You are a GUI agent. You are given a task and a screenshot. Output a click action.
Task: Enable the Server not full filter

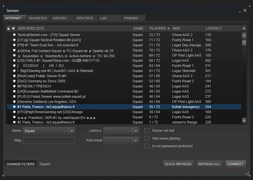click(147, 130)
